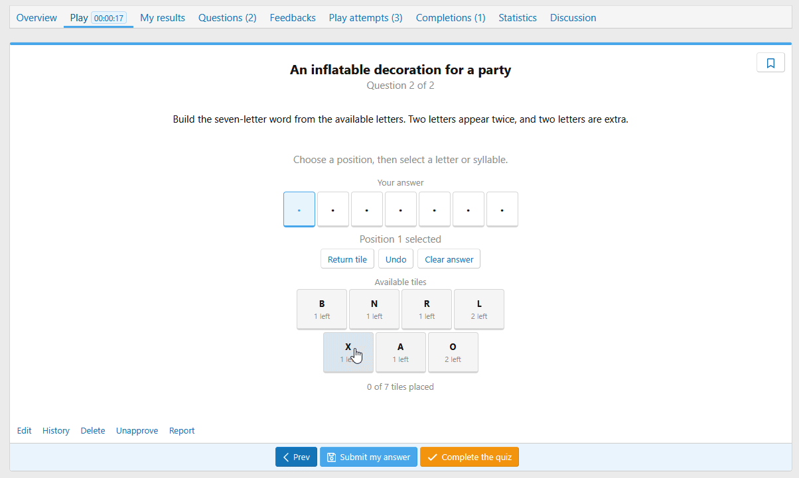Select answer position 3
The width and height of the screenshot is (799, 478).
pyautogui.click(x=367, y=209)
